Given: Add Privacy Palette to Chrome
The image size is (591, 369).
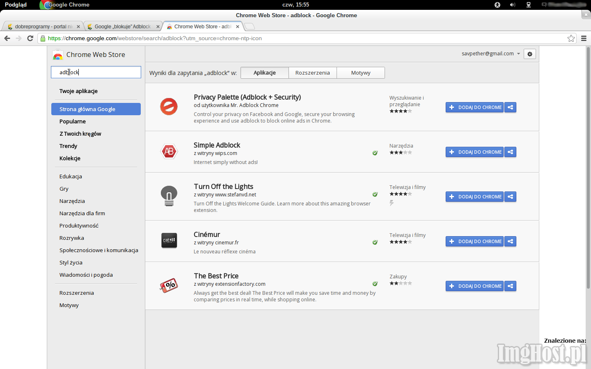Looking at the screenshot, I should tap(474, 107).
